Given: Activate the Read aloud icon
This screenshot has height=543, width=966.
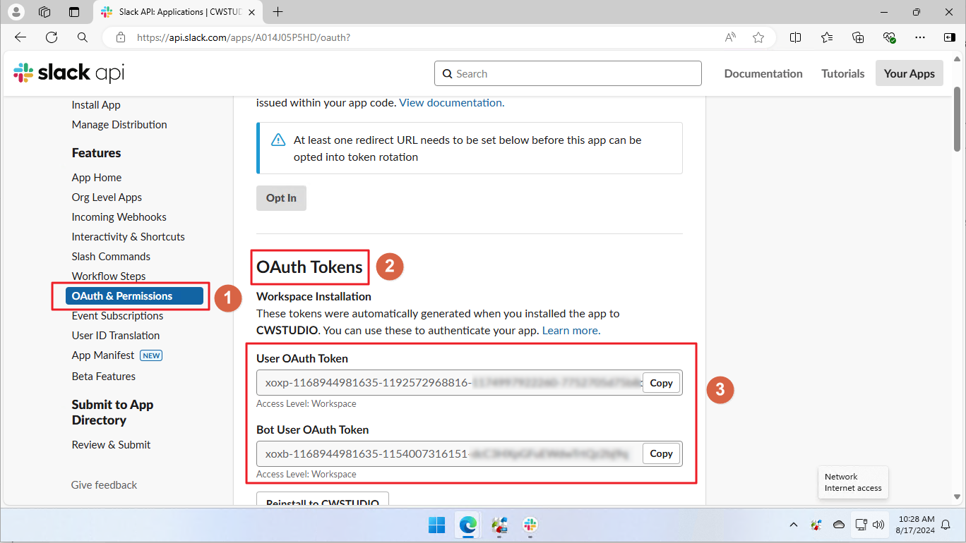Looking at the screenshot, I should [731, 37].
